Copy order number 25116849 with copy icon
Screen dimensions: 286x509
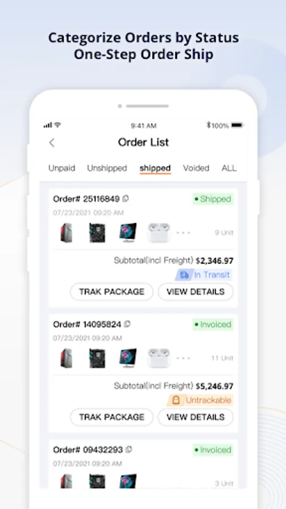pyautogui.click(x=125, y=199)
